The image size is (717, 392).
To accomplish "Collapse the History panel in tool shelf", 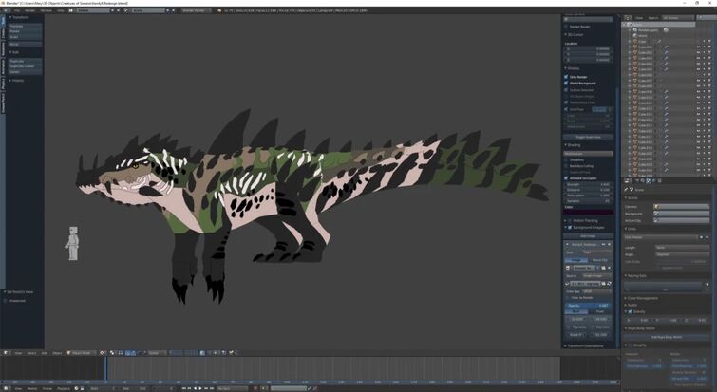I will 17,80.
